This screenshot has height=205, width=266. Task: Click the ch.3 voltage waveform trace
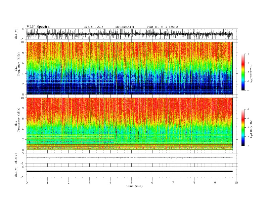pos(129,158)
